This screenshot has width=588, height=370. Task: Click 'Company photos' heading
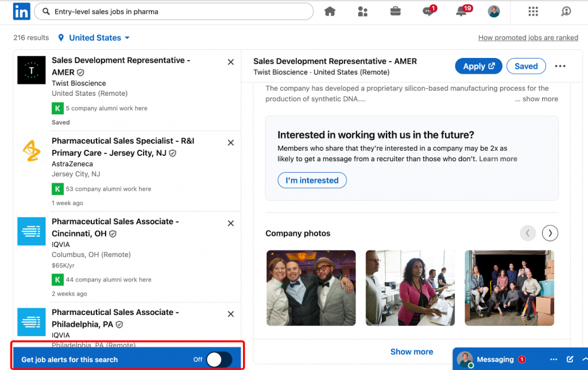click(x=298, y=233)
